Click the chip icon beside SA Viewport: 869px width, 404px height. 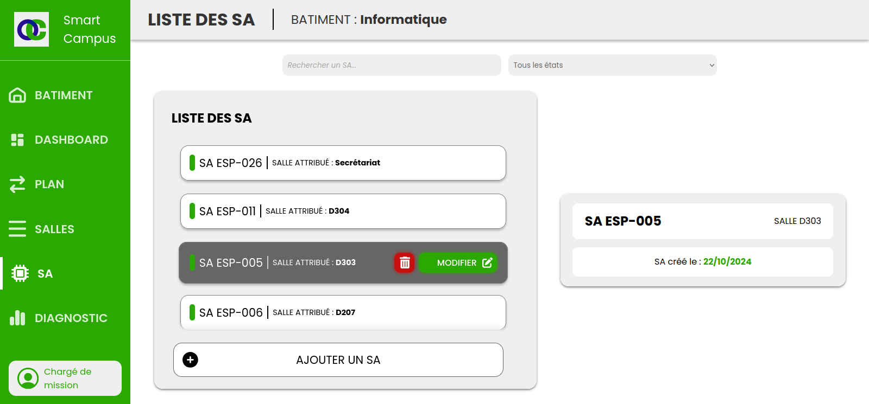[20, 273]
